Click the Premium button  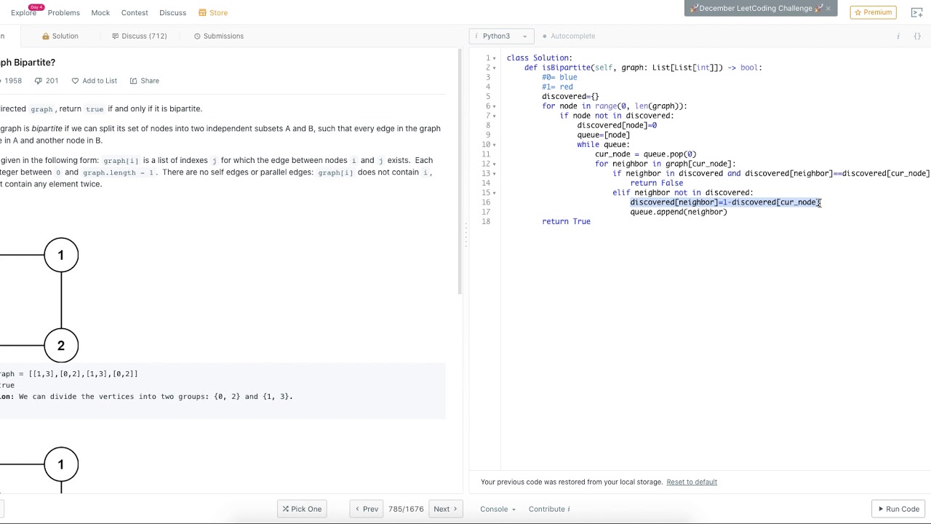click(873, 12)
